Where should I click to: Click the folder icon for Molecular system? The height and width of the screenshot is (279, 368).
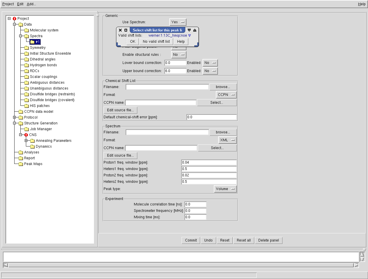[26, 30]
